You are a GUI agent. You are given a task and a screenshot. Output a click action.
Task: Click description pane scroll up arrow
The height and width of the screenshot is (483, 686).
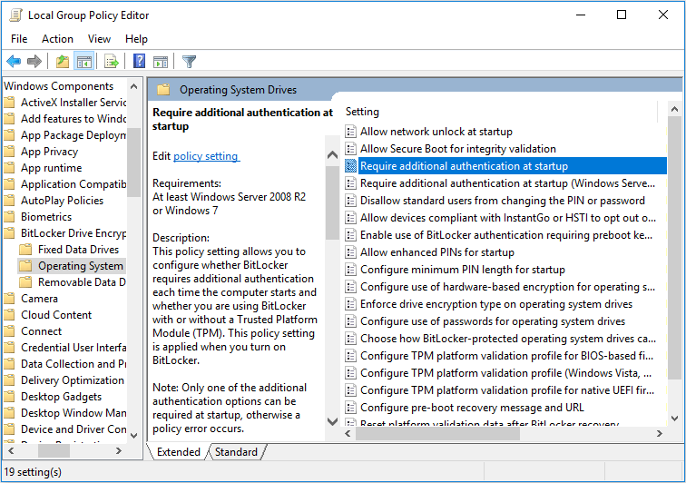click(x=332, y=155)
